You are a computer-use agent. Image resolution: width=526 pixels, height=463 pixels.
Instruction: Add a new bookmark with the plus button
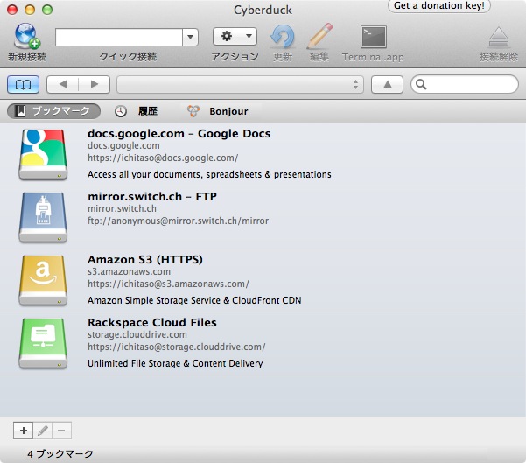click(23, 430)
